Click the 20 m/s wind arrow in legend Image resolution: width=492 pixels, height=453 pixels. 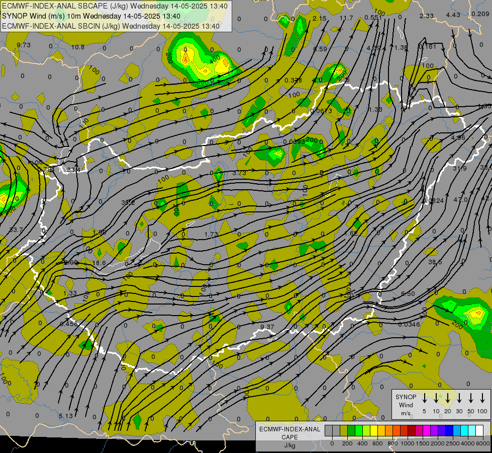[447, 398]
